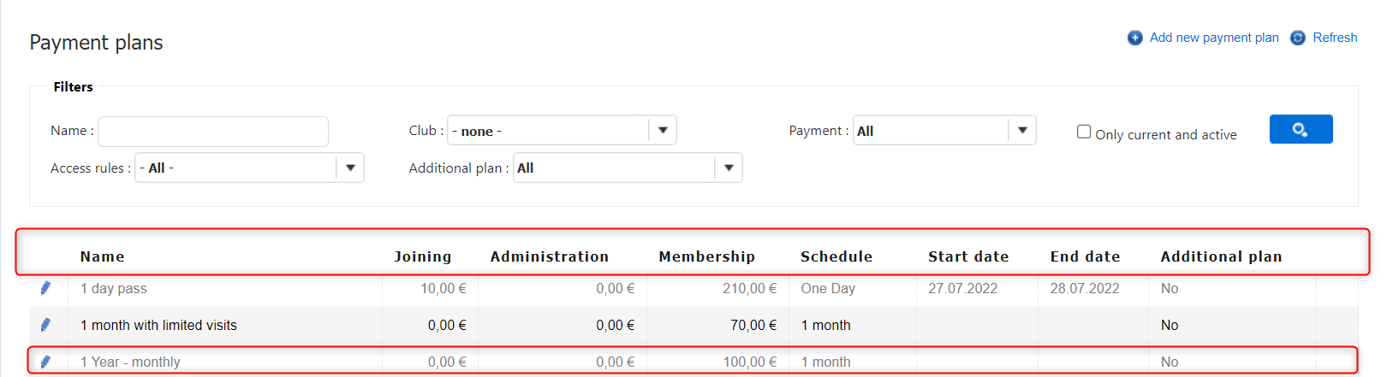Open the Payment dropdown
This screenshot has width=1387, height=377.
click(x=1022, y=131)
